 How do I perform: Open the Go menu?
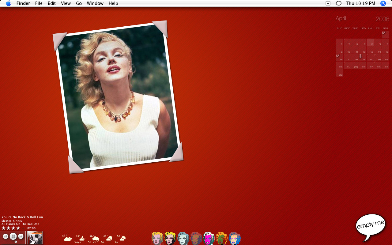(79, 3)
